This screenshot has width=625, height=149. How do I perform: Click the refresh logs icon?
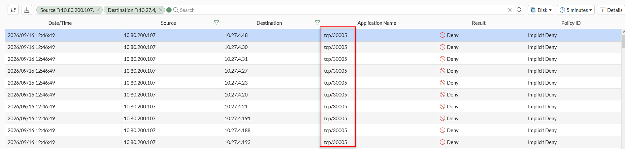[13, 10]
